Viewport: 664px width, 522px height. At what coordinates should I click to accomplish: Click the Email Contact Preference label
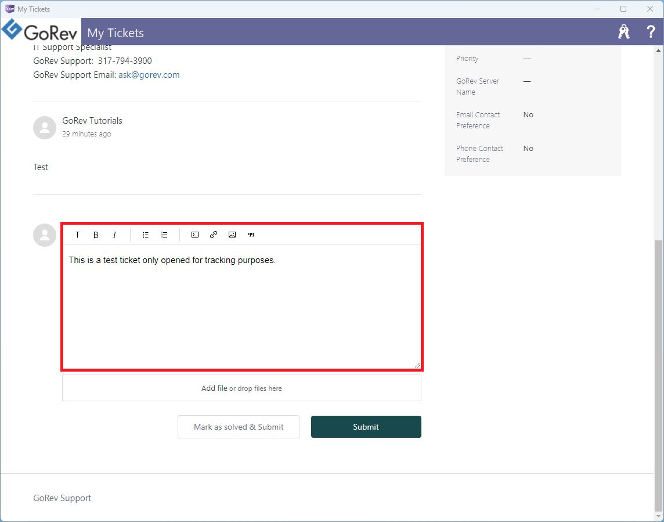(478, 120)
